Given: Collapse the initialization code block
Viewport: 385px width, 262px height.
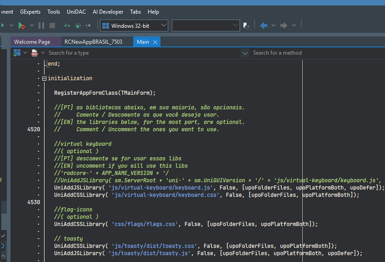Looking at the screenshot, I should click(44, 78).
